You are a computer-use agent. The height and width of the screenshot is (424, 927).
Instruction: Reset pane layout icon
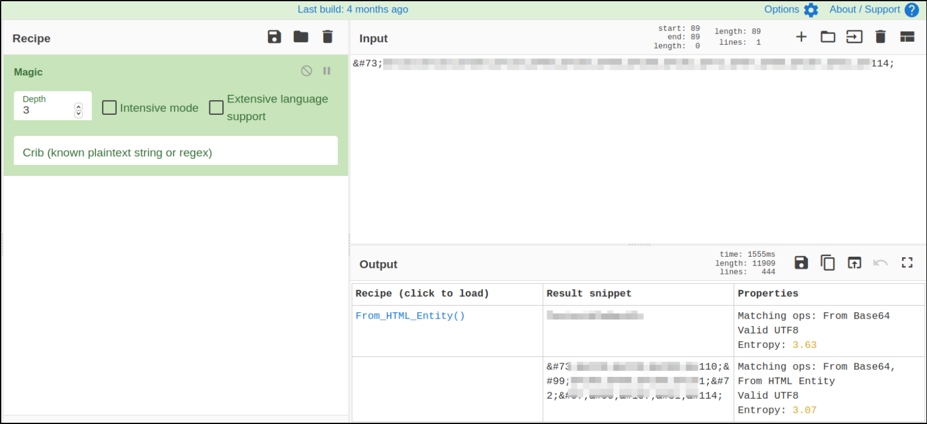(907, 37)
